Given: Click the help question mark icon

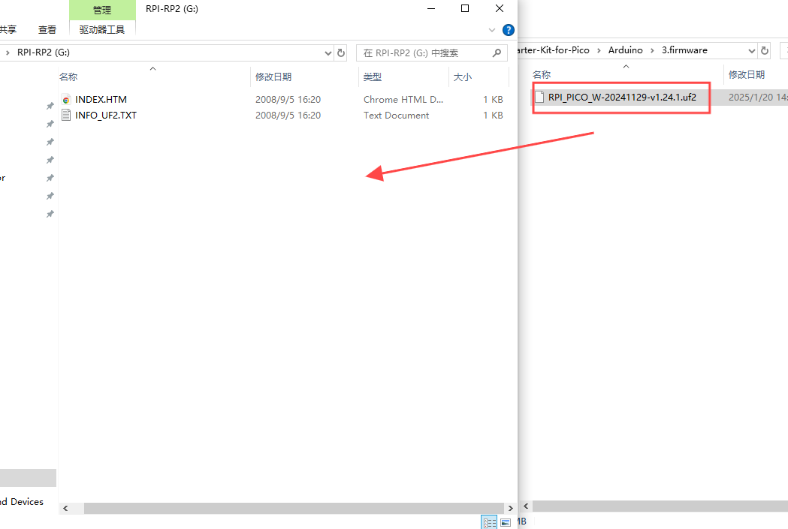Looking at the screenshot, I should [508, 30].
